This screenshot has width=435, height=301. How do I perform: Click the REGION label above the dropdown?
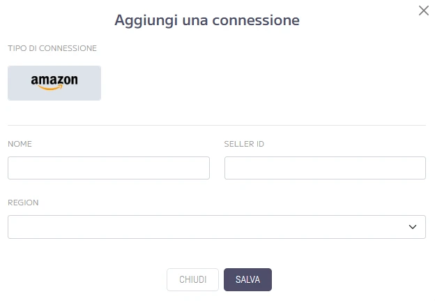point(23,203)
